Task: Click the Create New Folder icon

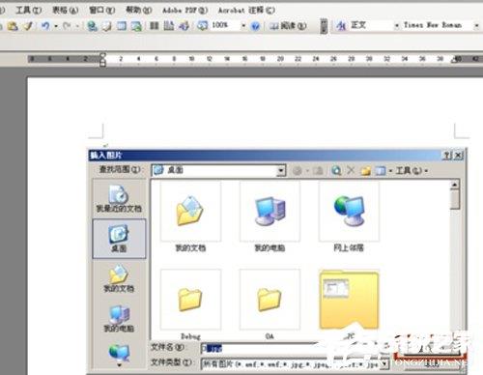Action: (x=365, y=170)
